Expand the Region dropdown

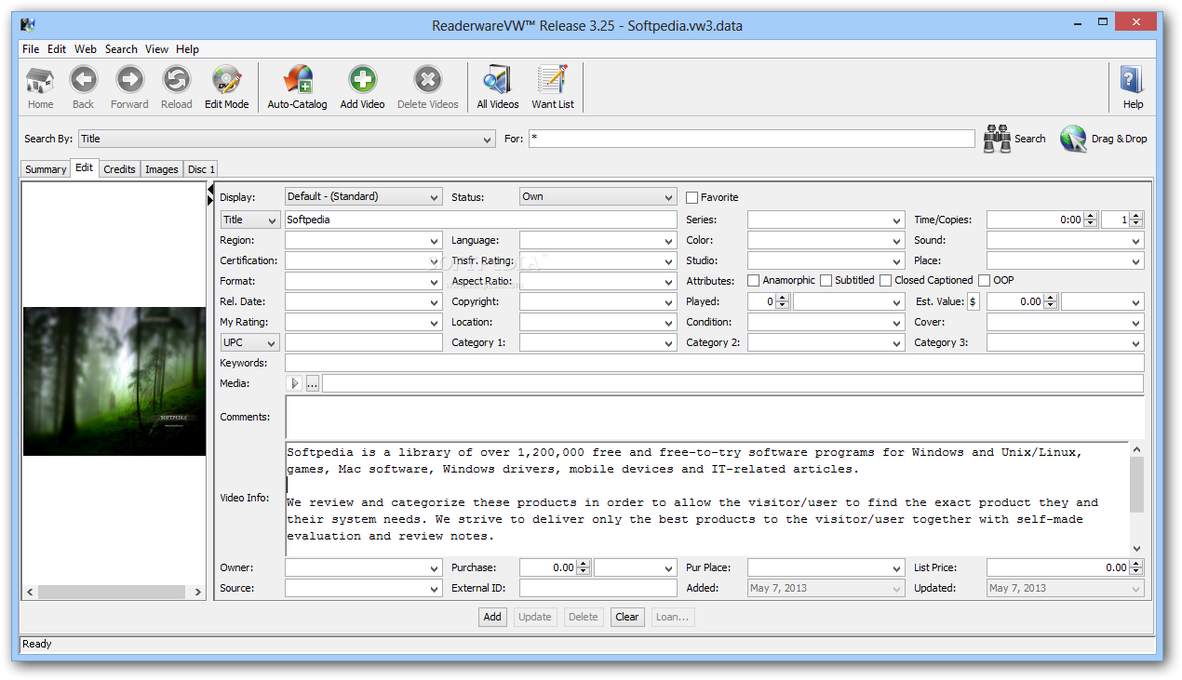point(435,241)
